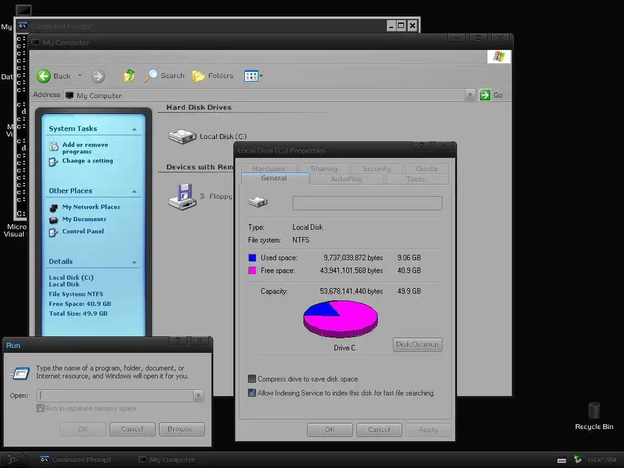Viewport: 624px width, 468px height.
Task: Click OK in Local Disk Properties
Action: tap(330, 430)
